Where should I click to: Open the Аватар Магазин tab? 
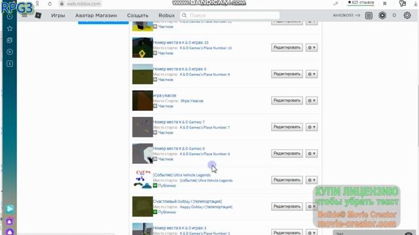pyautogui.click(x=96, y=16)
